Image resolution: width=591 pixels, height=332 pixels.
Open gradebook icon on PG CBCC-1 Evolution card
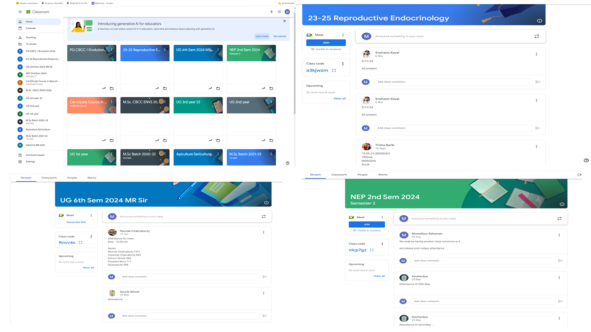pyautogui.click(x=104, y=89)
